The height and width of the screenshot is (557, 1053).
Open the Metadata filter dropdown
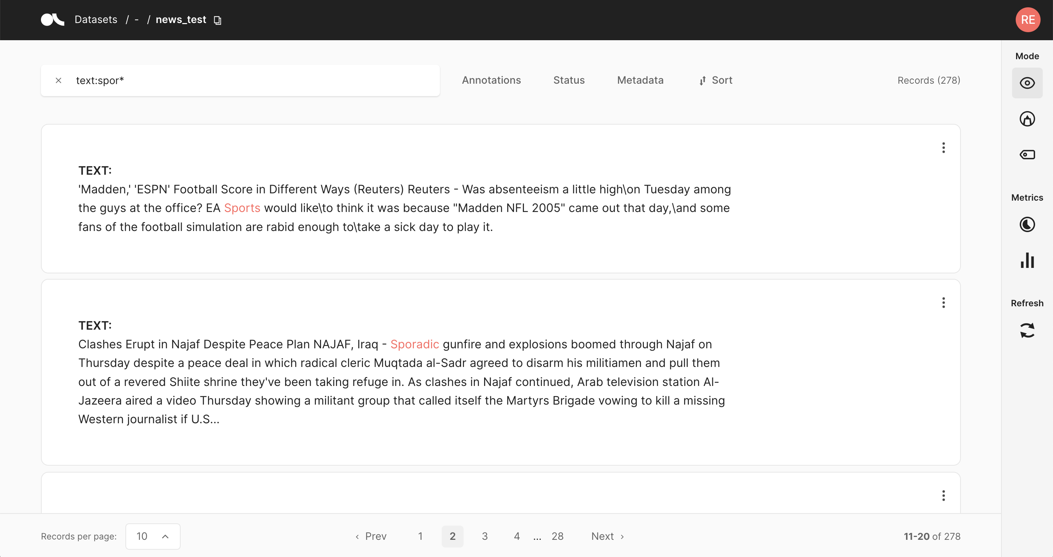[640, 80]
